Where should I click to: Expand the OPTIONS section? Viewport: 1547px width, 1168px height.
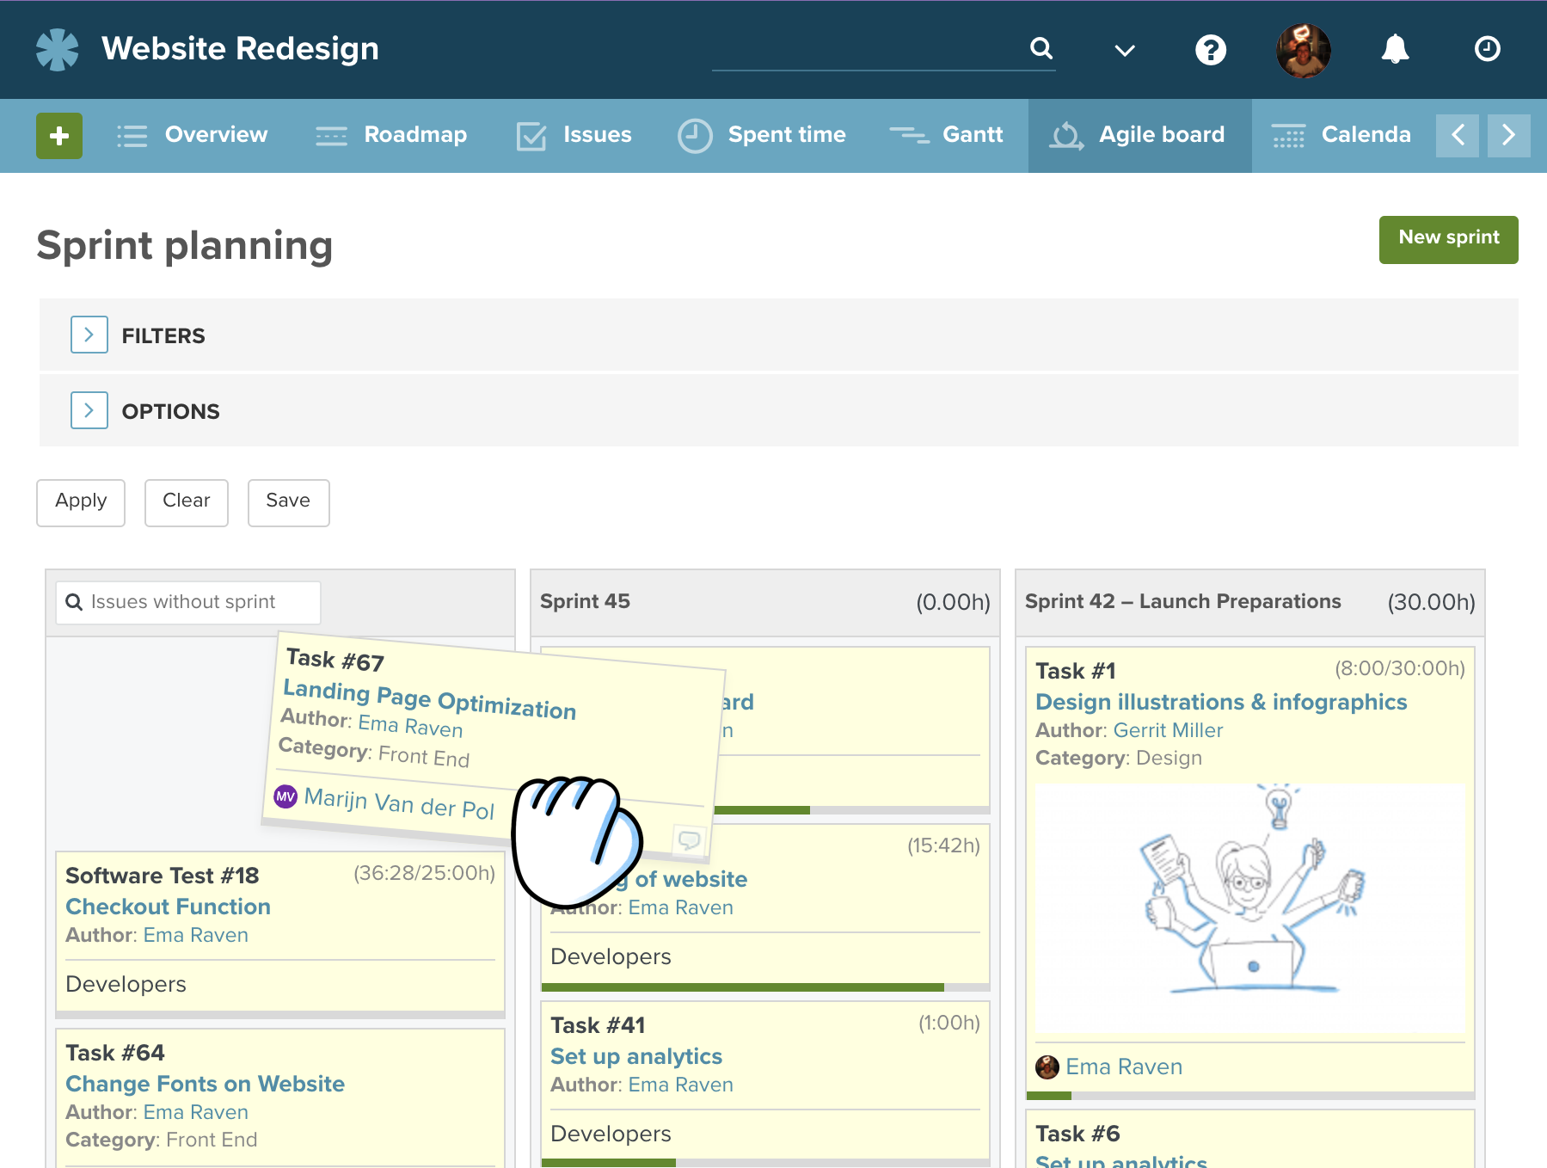point(89,410)
